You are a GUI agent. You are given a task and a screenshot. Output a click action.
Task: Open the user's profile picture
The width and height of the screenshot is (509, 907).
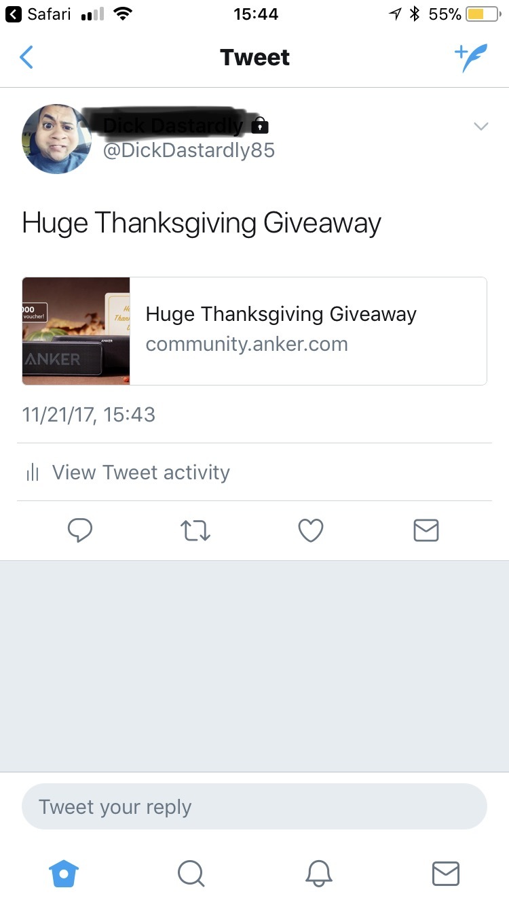pyautogui.click(x=56, y=139)
